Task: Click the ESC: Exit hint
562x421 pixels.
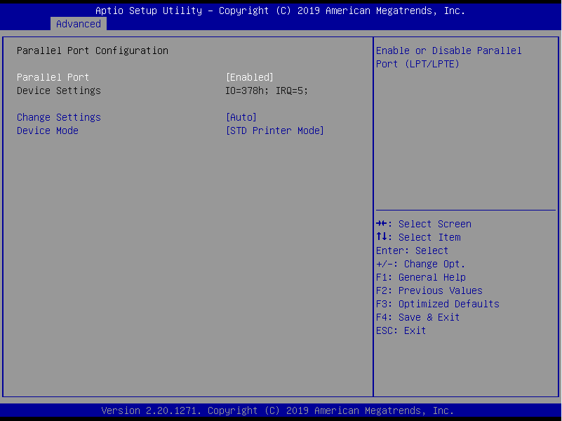Action: [x=401, y=330]
